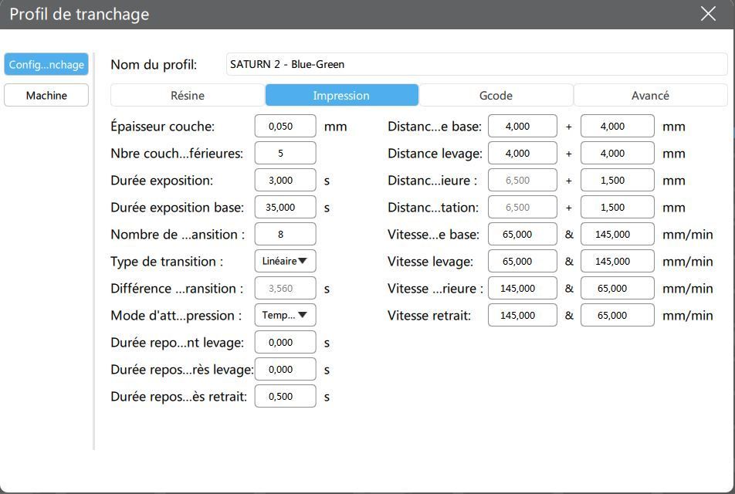Edit the Nom du profil field
This screenshot has width=735, height=494.
[476, 64]
